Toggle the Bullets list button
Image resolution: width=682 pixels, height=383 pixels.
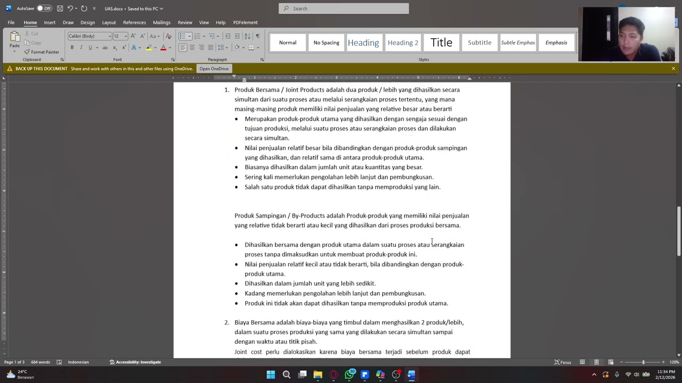(x=182, y=36)
